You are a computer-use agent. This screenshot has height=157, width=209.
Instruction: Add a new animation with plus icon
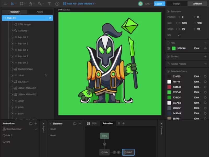tap(36, 124)
